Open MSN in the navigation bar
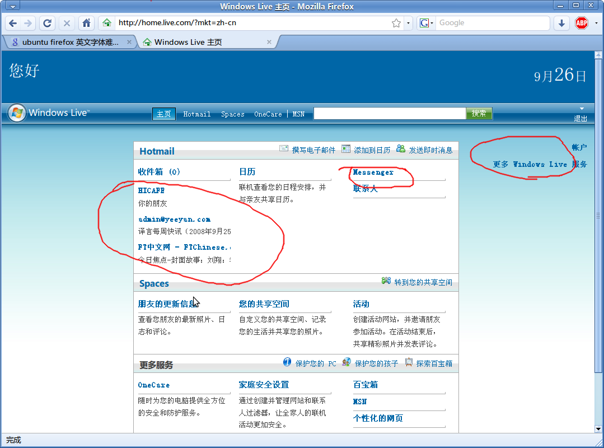The image size is (604, 448). pos(298,114)
